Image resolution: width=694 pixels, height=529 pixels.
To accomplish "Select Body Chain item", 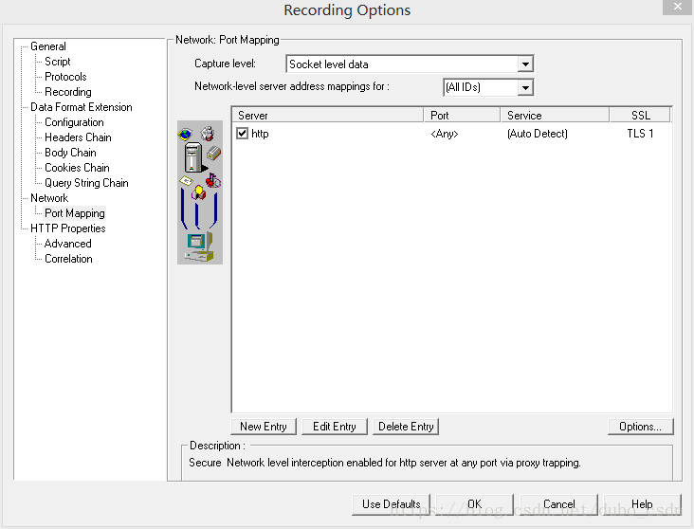I will [70, 153].
